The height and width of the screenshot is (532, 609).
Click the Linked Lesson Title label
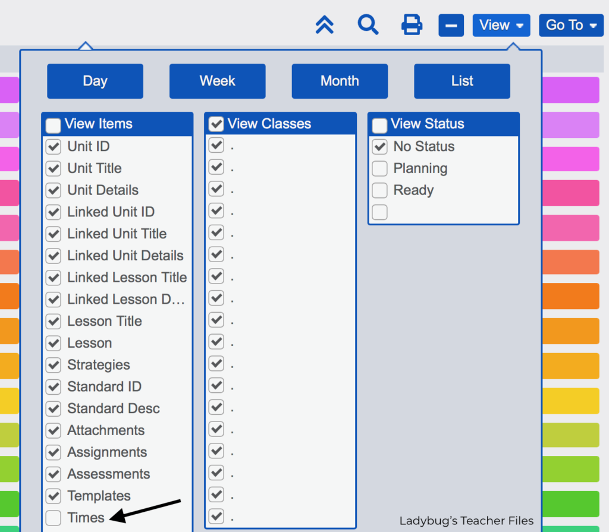point(127,278)
